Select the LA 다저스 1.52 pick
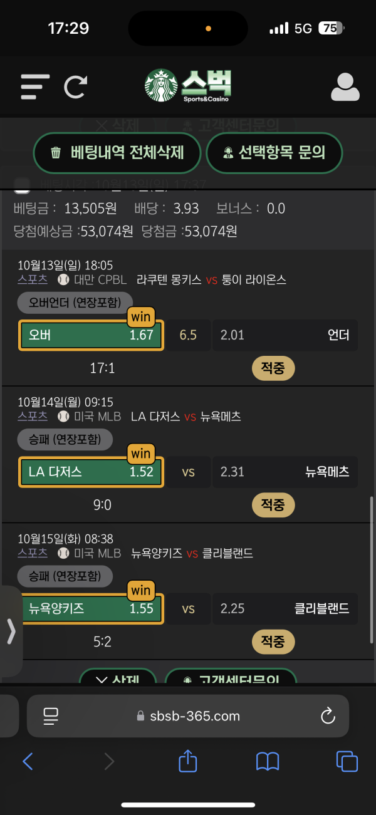 (x=91, y=472)
